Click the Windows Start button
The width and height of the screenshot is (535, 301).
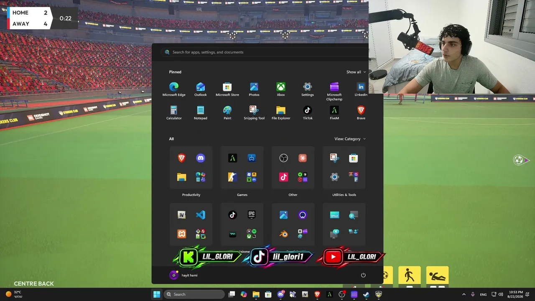(x=157, y=294)
